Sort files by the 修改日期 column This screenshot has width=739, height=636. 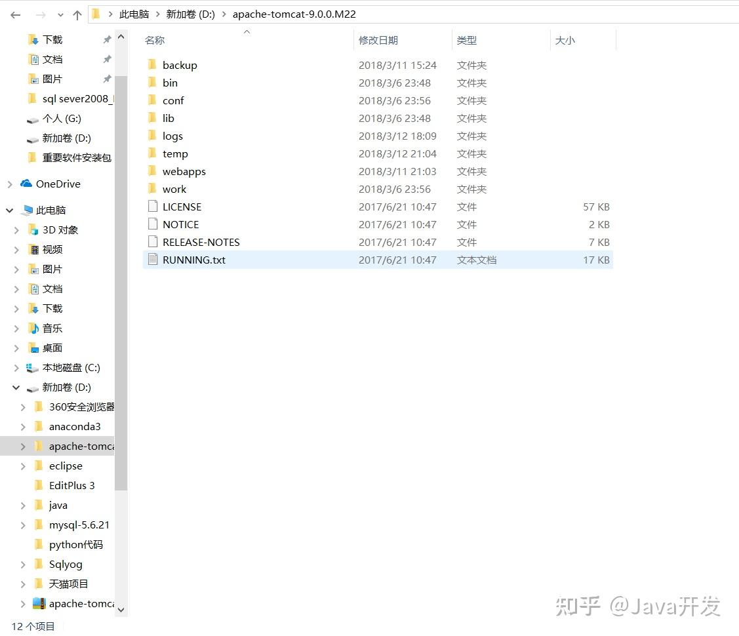(x=378, y=40)
